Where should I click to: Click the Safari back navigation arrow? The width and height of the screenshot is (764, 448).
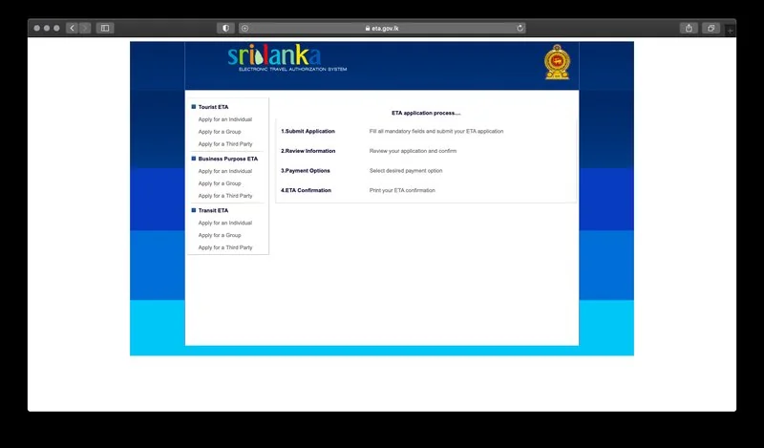72,29
